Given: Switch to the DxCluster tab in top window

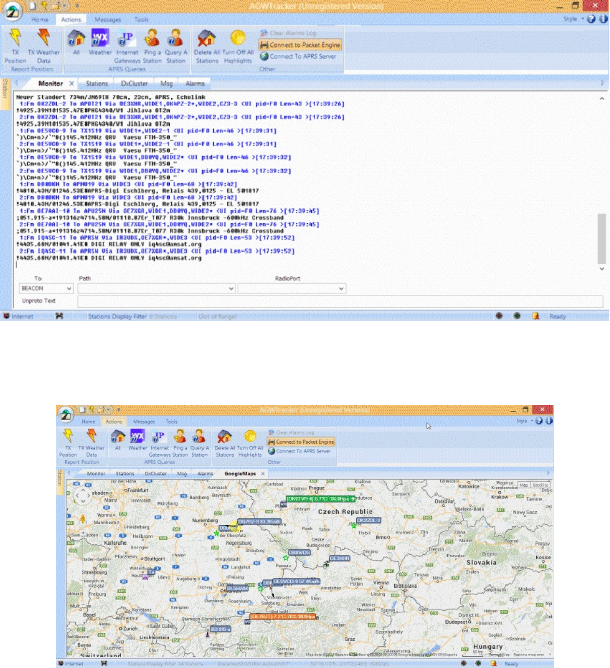Looking at the screenshot, I should [x=135, y=83].
